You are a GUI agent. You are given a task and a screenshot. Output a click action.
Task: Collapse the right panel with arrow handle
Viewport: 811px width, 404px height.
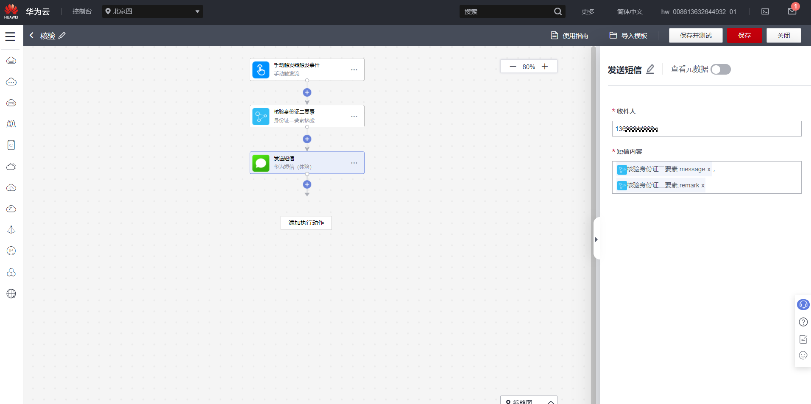point(596,240)
